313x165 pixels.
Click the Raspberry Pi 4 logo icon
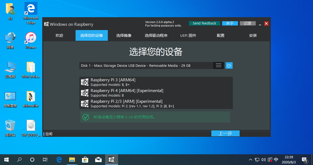pyautogui.click(x=85, y=93)
